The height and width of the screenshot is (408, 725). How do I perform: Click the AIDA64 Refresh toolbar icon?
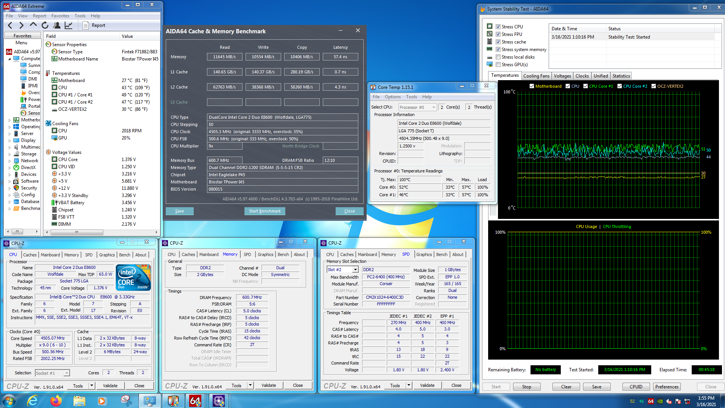click(45, 25)
